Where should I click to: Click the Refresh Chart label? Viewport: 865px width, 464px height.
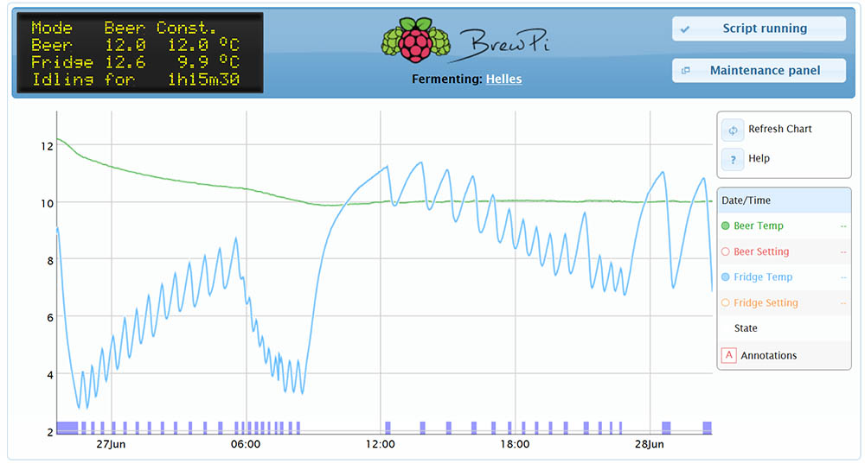780,130
